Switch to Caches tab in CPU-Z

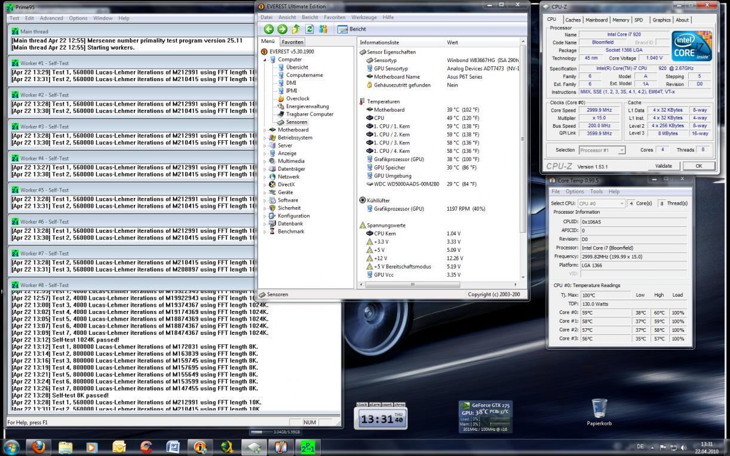[573, 20]
